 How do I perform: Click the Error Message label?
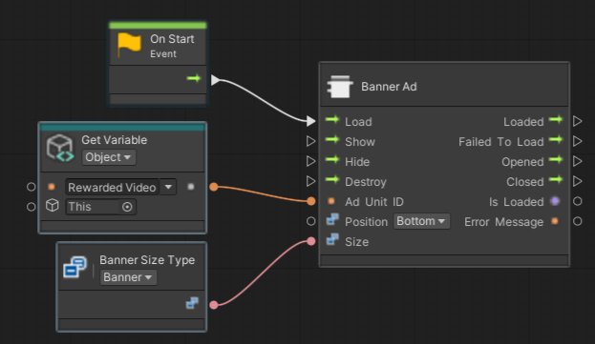pos(504,222)
